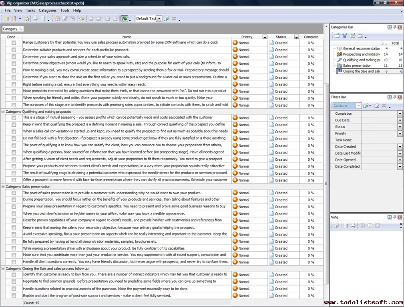The width and height of the screenshot is (404, 307).
Task: Check Done box for 'Right before making a call' task
Action: [x=14, y=84]
